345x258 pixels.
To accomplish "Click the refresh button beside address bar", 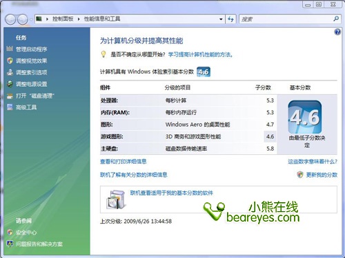I will click(230, 19).
